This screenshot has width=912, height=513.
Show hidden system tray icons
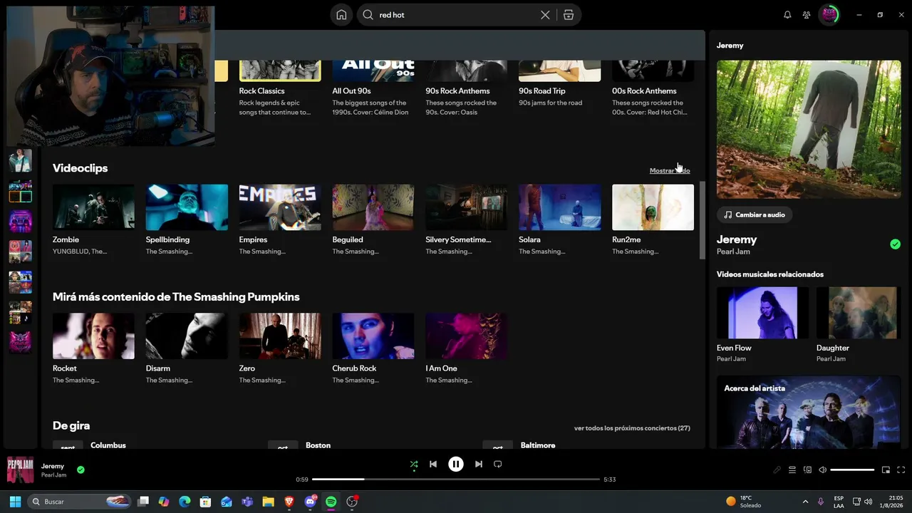click(805, 502)
